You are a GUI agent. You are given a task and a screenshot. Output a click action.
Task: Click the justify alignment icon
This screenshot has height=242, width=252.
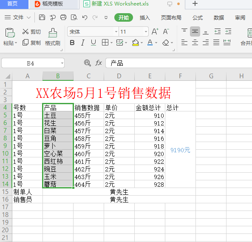coord(216,43)
